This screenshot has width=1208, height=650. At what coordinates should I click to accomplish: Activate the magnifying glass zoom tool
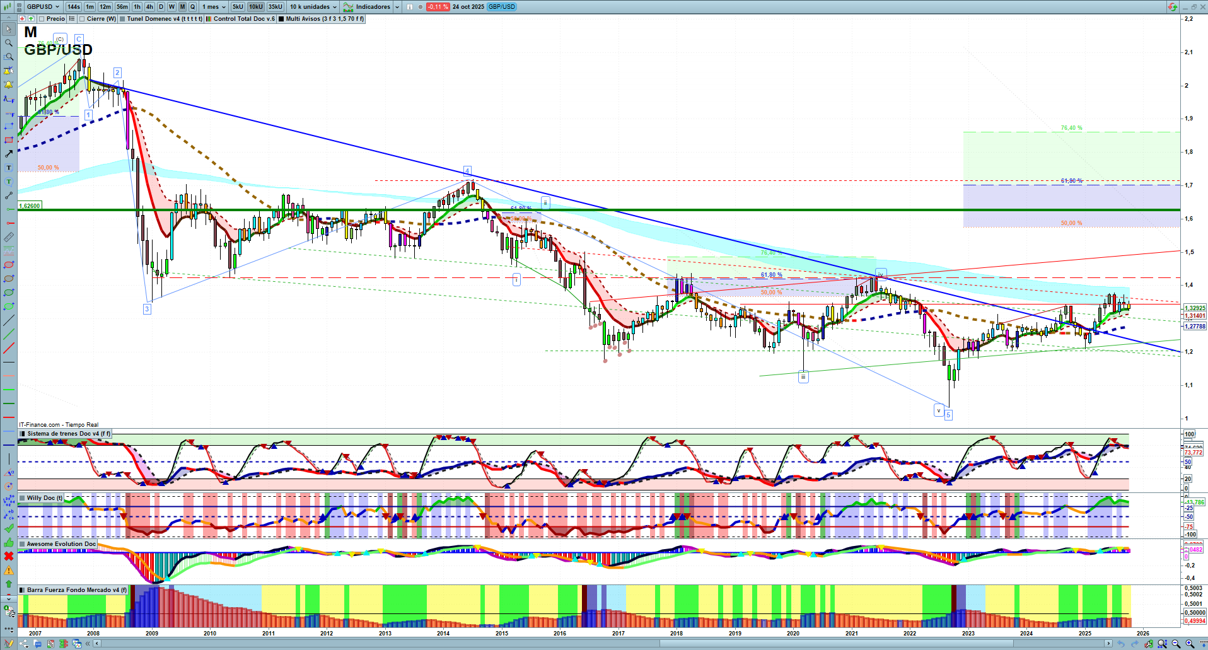pyautogui.click(x=8, y=43)
